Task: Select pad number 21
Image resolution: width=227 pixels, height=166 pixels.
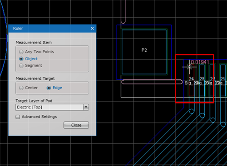Action: [223, 80]
